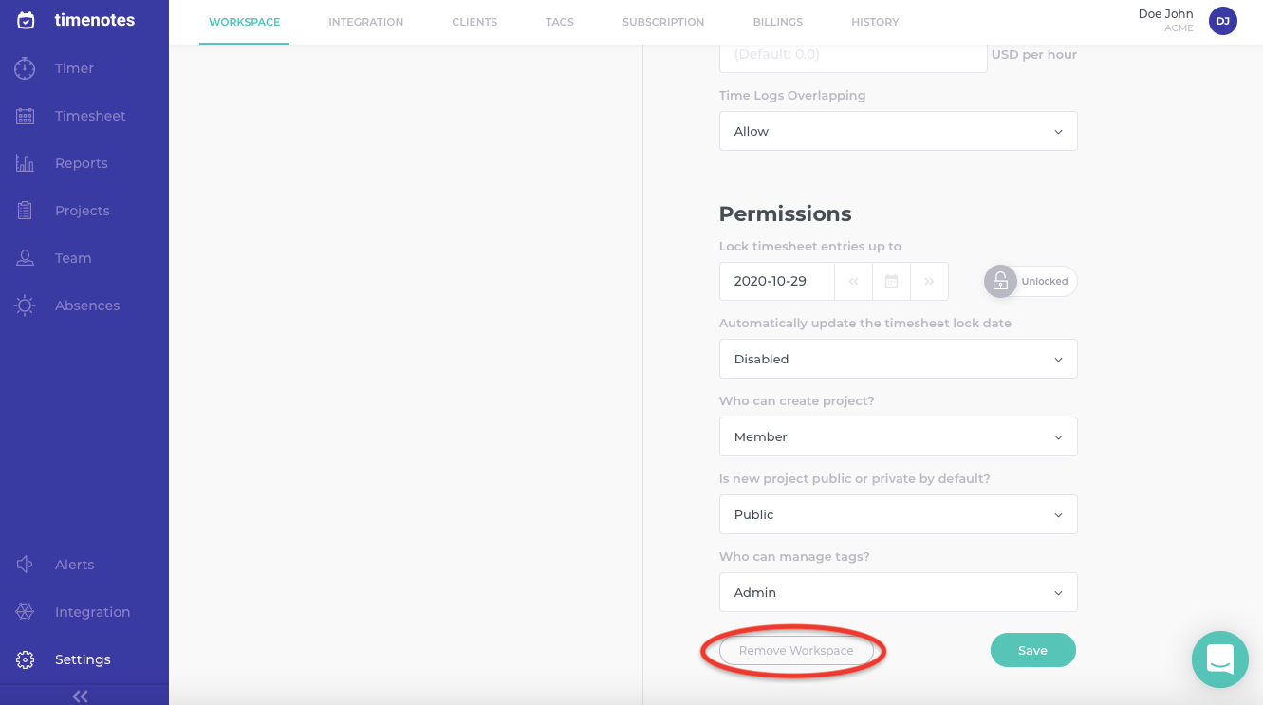Switch to the History tab
This screenshot has height=705, width=1263.
[875, 22]
